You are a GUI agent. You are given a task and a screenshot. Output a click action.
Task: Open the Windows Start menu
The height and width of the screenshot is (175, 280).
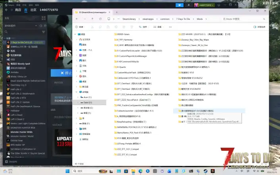pos(68,171)
